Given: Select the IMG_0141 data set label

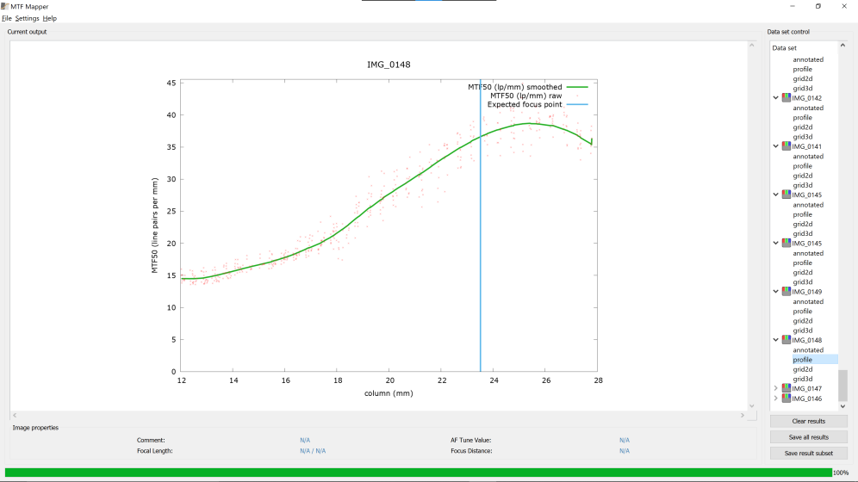Looking at the screenshot, I should tap(806, 146).
